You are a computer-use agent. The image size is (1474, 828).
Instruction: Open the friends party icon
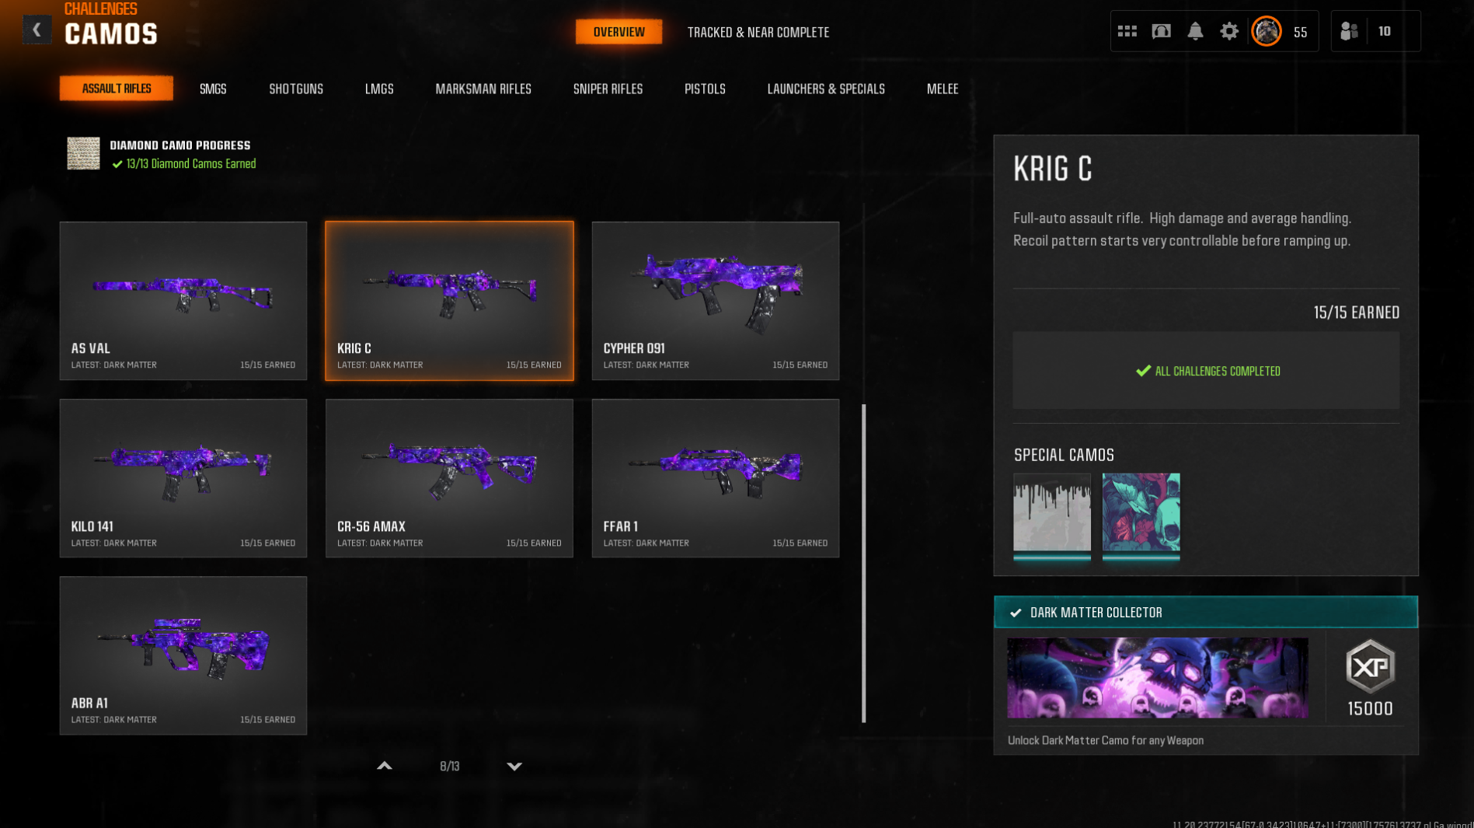[1349, 31]
